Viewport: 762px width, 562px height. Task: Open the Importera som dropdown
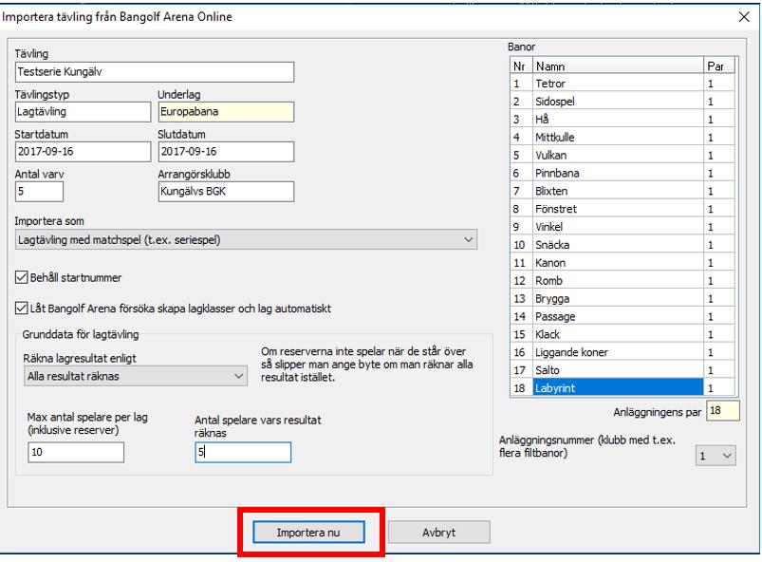(246, 239)
